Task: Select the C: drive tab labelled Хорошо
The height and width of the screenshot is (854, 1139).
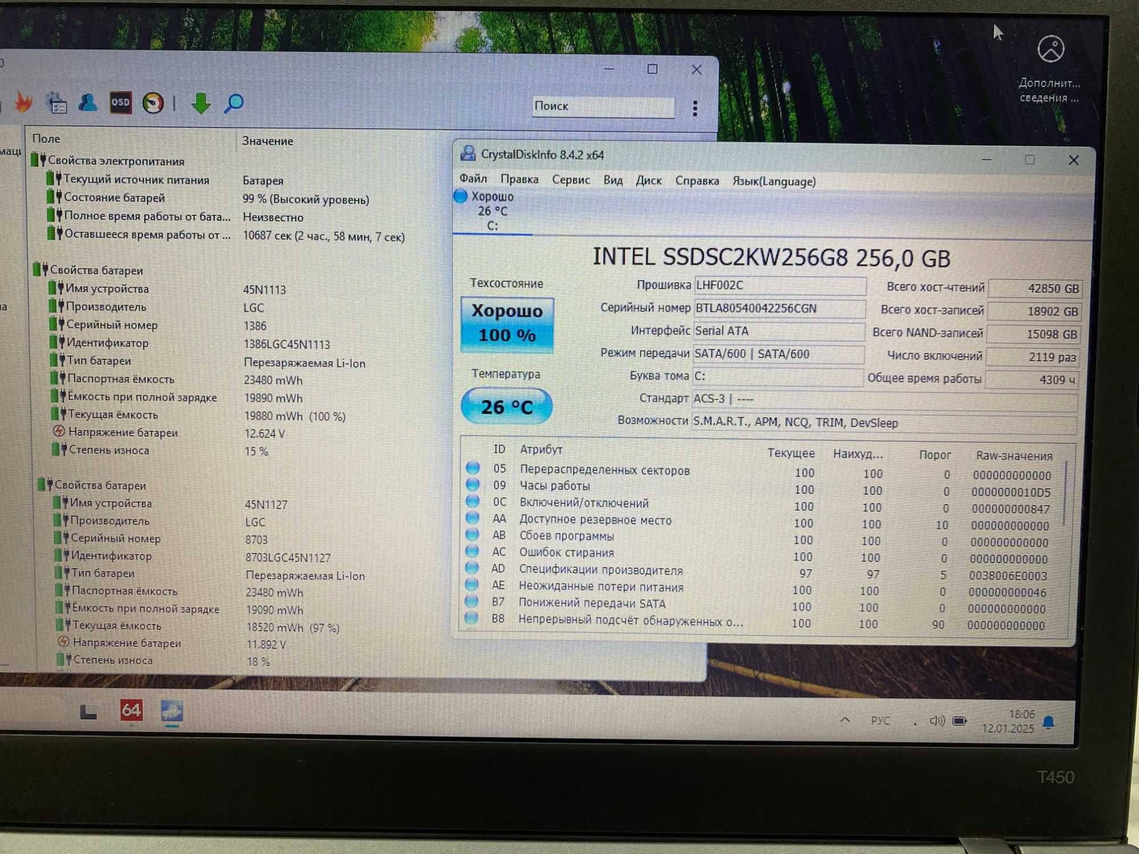Action: tap(492, 211)
